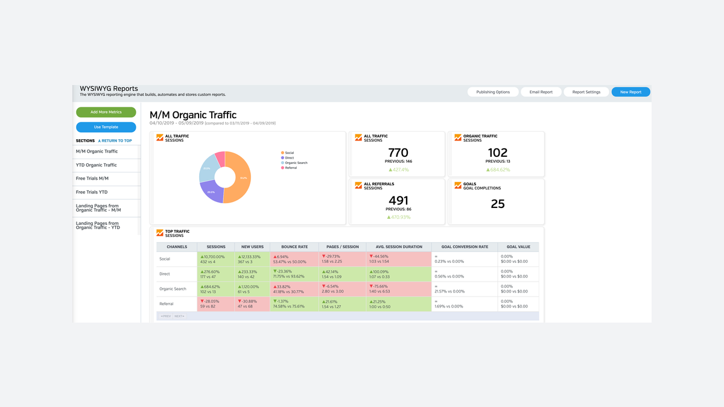Screen dimensions: 724x407
Task: Click the 276.60% sessions cell for Direct
Action: (x=216, y=274)
